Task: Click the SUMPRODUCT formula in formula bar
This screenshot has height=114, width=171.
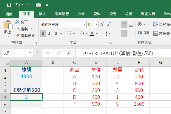Action: tap(117, 53)
